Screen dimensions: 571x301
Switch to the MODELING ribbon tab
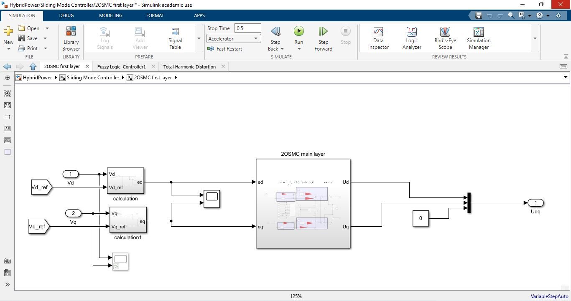click(110, 15)
